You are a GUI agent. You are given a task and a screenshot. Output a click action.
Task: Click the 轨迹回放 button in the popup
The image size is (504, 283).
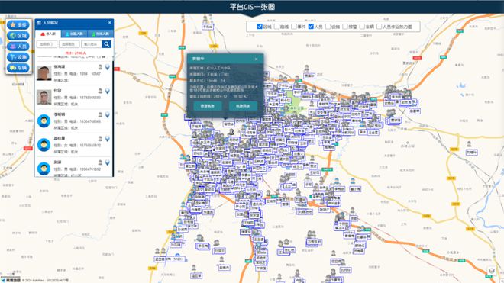pyautogui.click(x=243, y=106)
